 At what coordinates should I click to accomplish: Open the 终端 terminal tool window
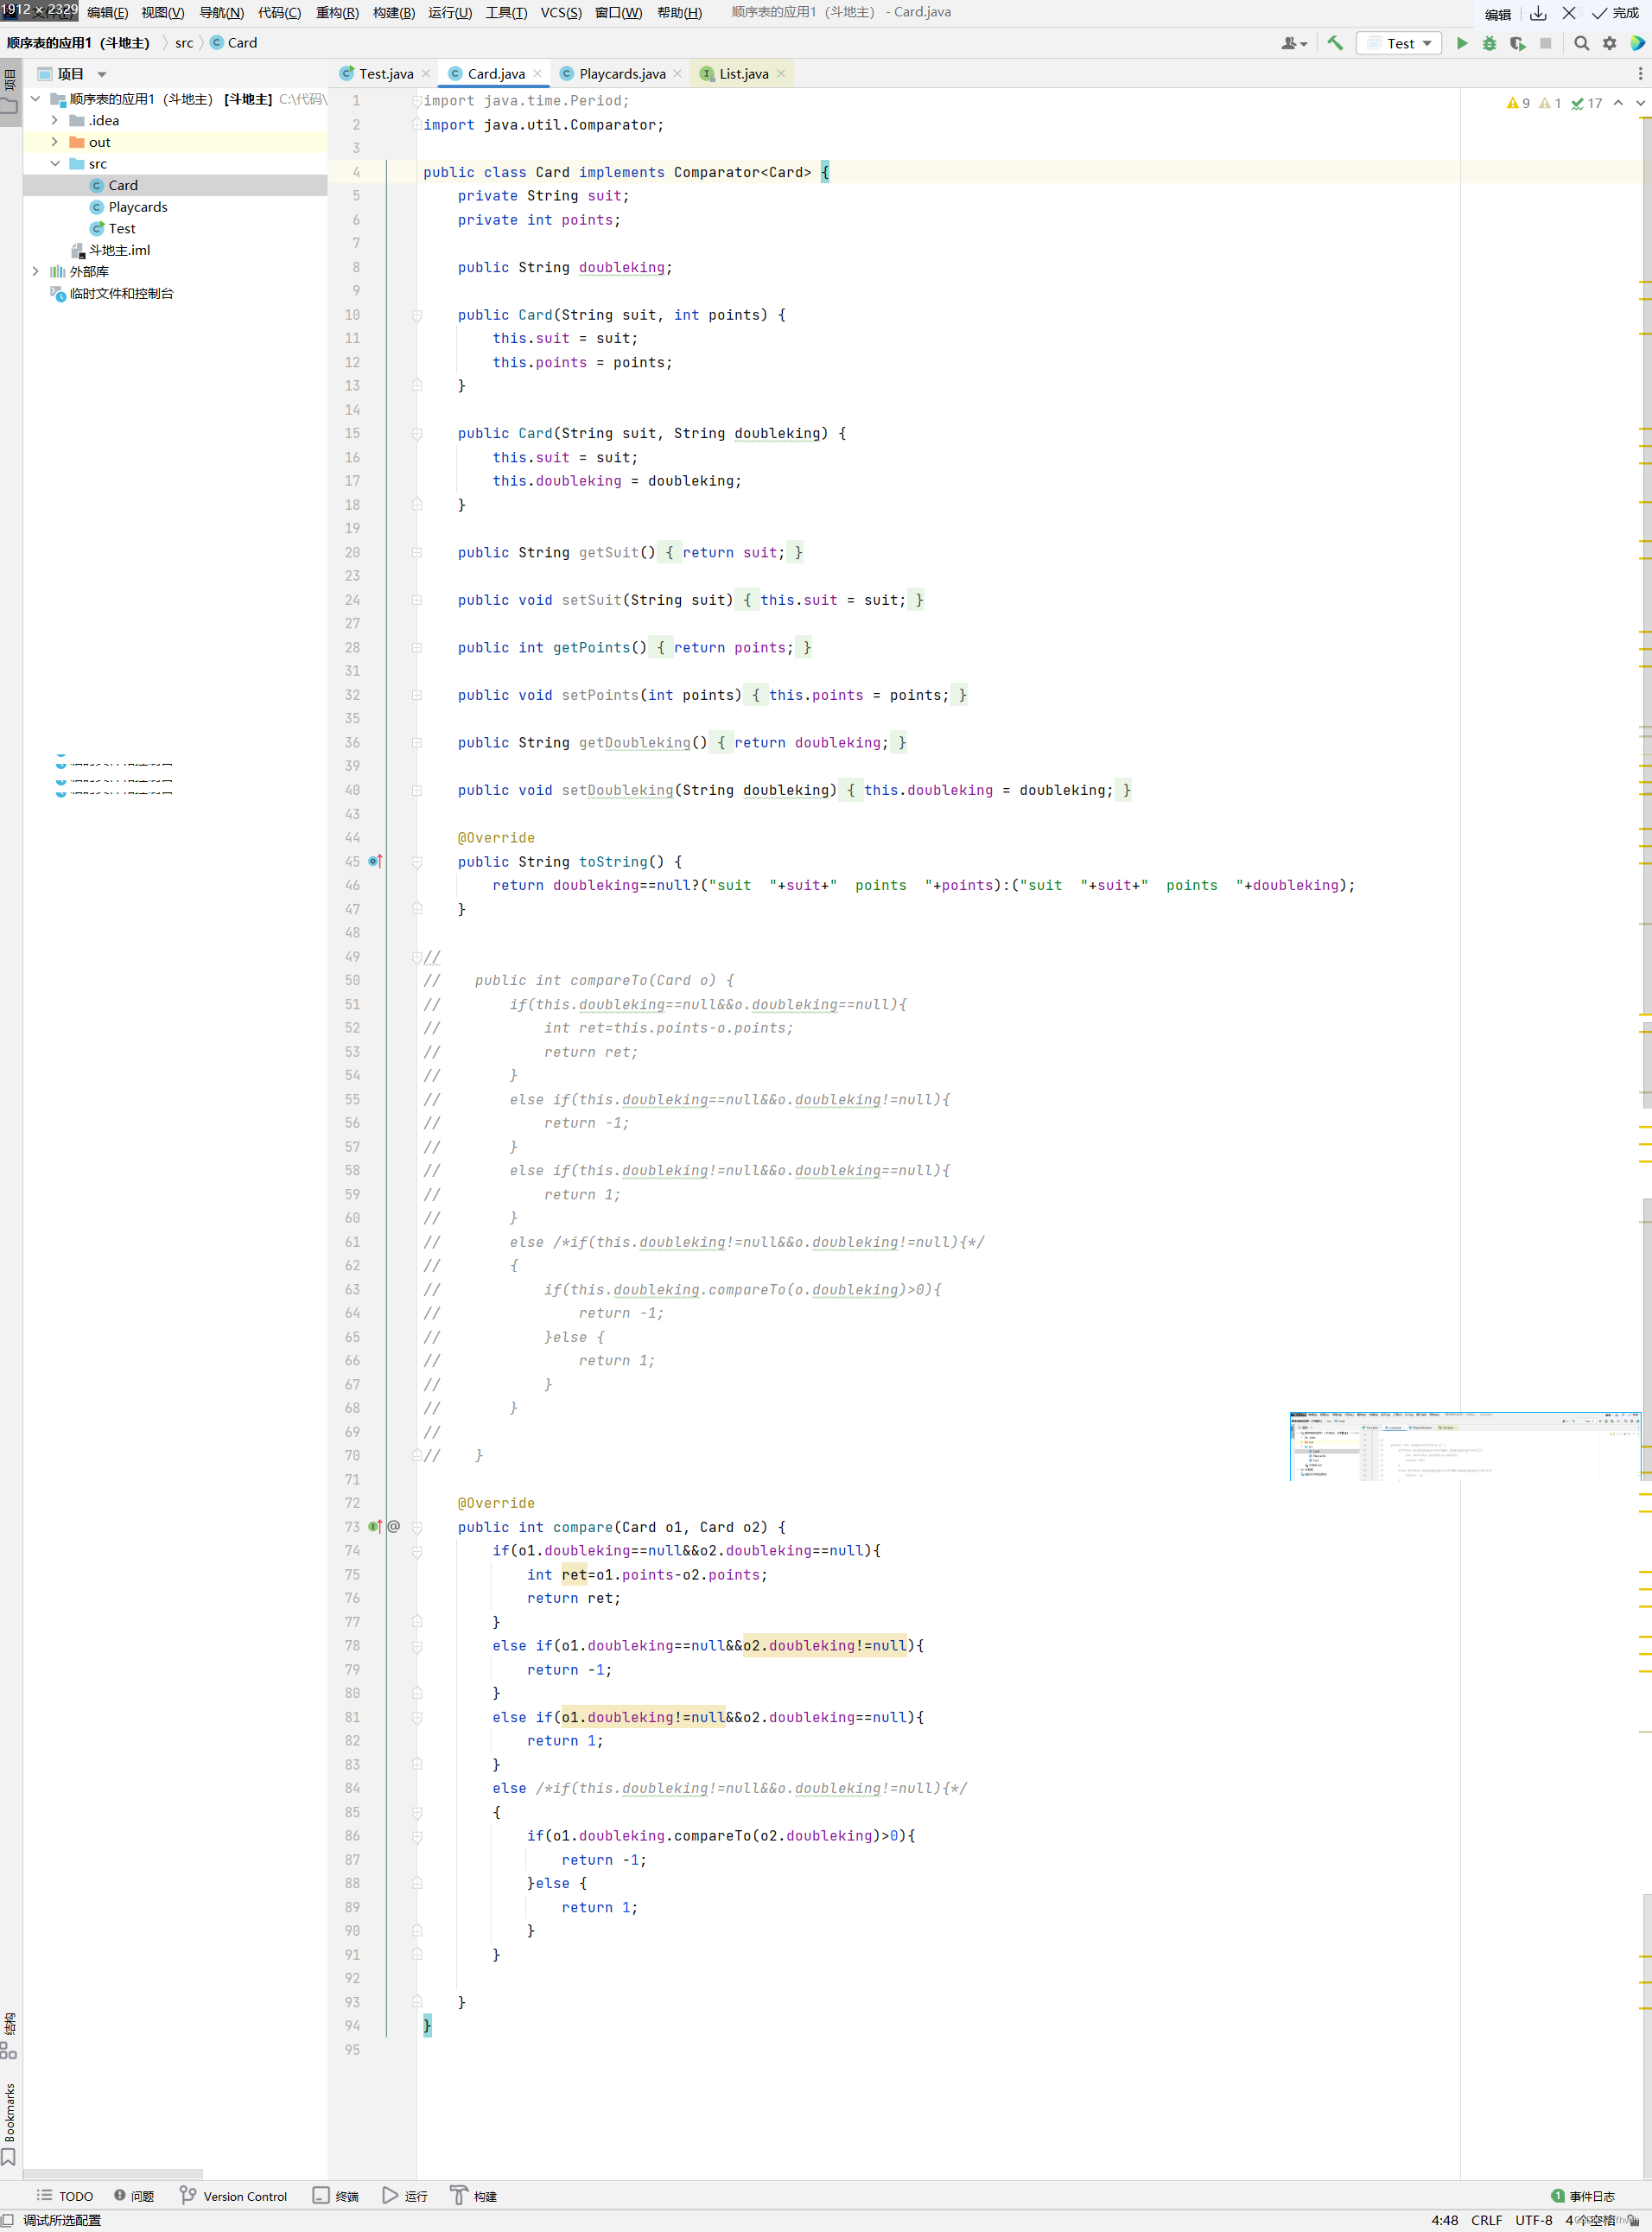click(x=336, y=2196)
